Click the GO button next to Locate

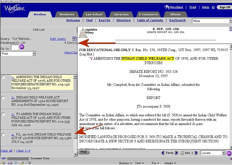[229, 153]
